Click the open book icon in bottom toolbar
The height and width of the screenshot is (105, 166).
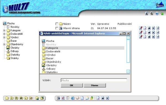pyautogui.click(x=77, y=98)
